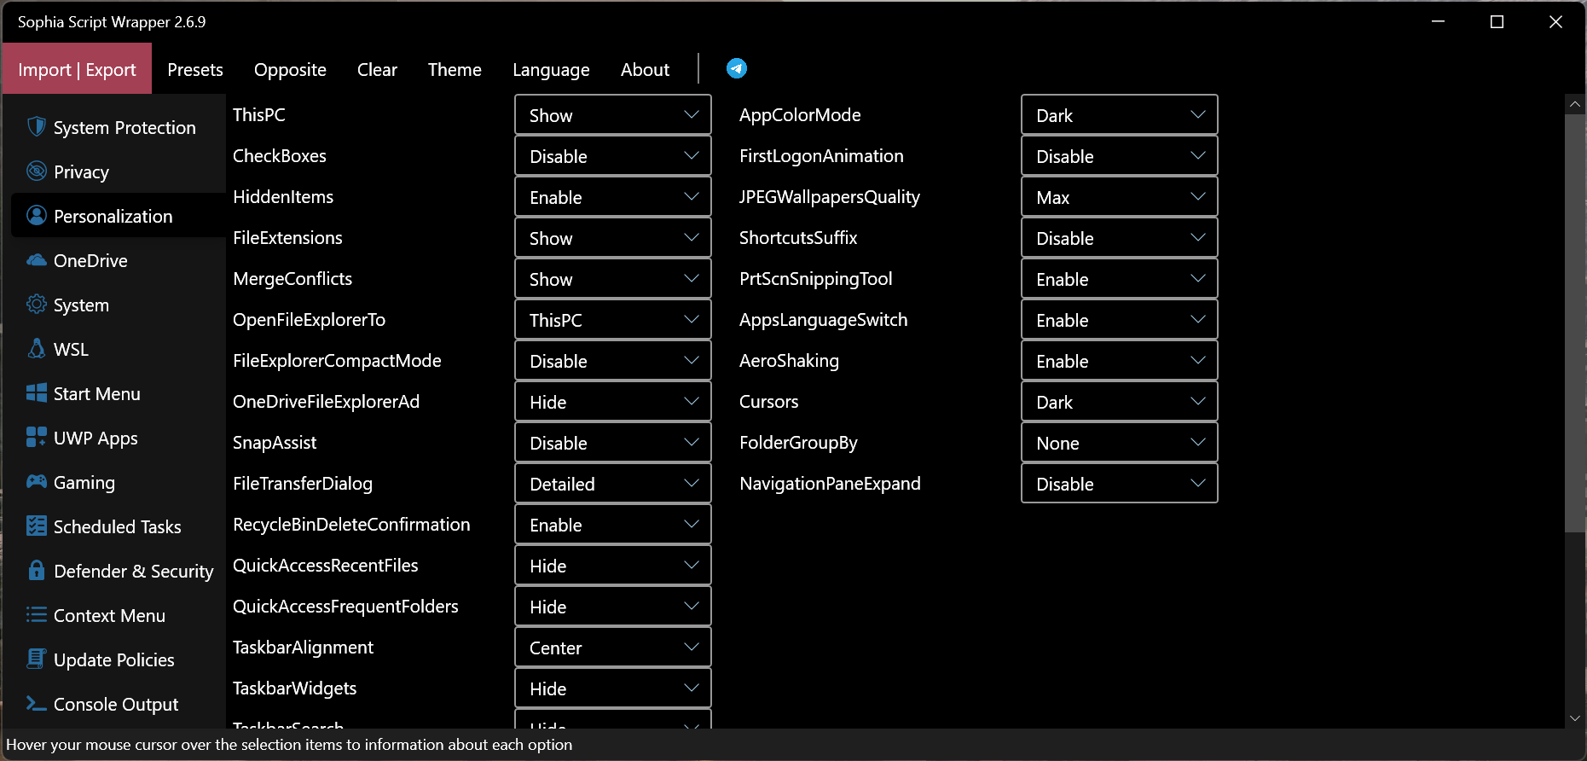Screen dimensions: 1587x761
Task: Click the scroll up arrow of scrollbar
Action: pyautogui.click(x=1575, y=104)
